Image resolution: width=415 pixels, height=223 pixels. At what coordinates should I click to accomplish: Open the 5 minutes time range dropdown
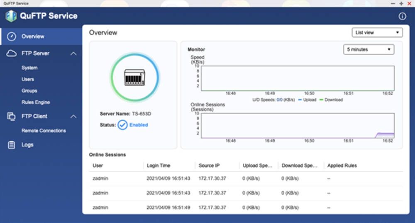point(369,49)
